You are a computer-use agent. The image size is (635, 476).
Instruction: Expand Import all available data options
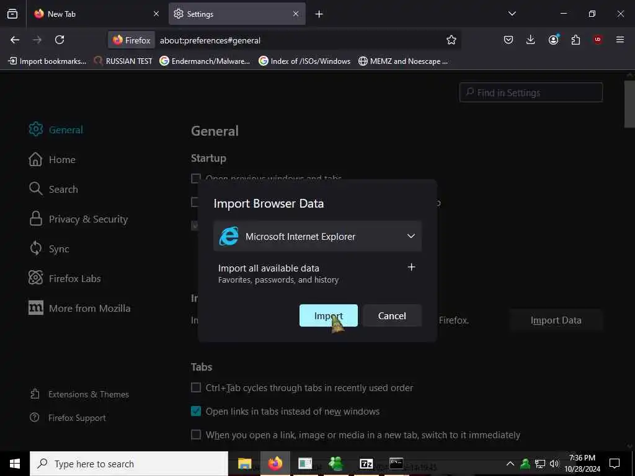coord(411,267)
